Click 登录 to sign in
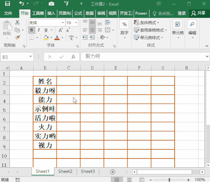210x182 pixels. (181, 13)
